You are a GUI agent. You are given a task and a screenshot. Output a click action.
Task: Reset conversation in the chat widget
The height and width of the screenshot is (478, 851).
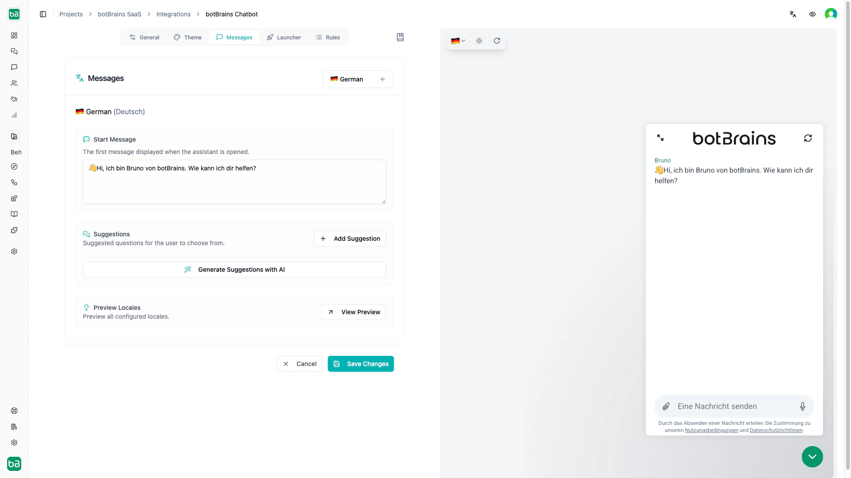coord(808,138)
